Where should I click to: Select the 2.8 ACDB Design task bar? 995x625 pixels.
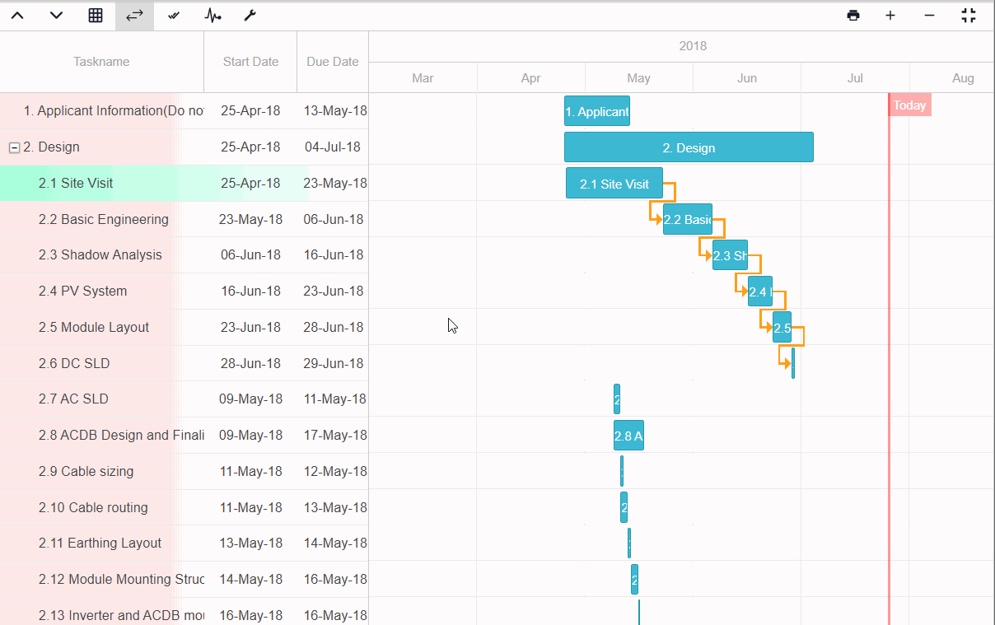(x=628, y=435)
